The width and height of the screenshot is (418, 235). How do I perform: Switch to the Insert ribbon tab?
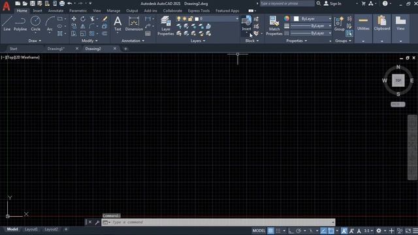click(37, 11)
